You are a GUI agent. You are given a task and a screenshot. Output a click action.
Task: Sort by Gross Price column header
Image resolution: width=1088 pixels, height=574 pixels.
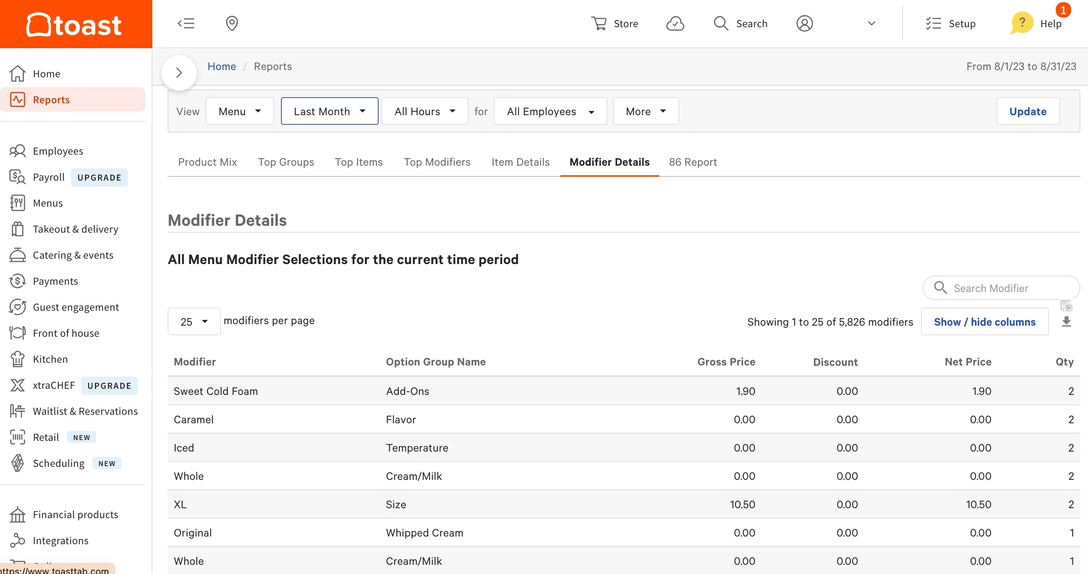tap(726, 362)
